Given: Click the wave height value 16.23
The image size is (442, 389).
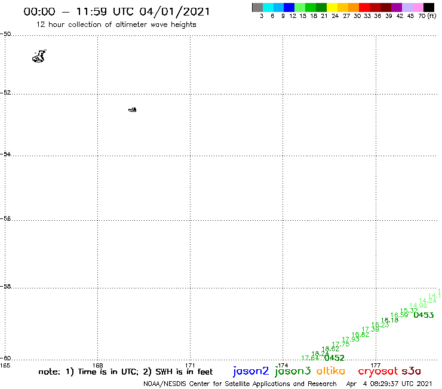Looking at the screenshot, I should [x=380, y=325].
